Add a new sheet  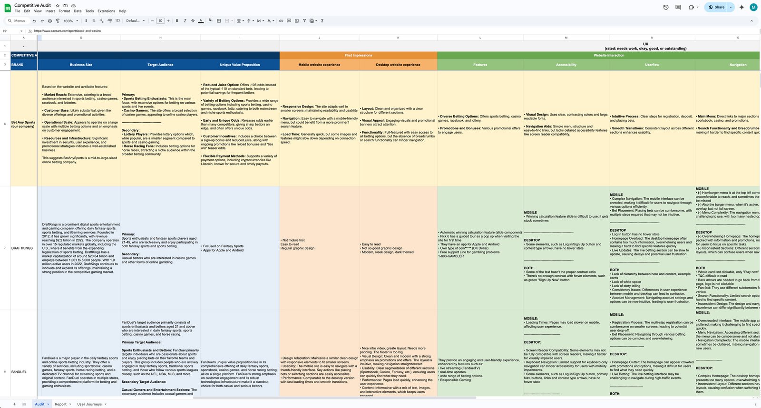14,404
